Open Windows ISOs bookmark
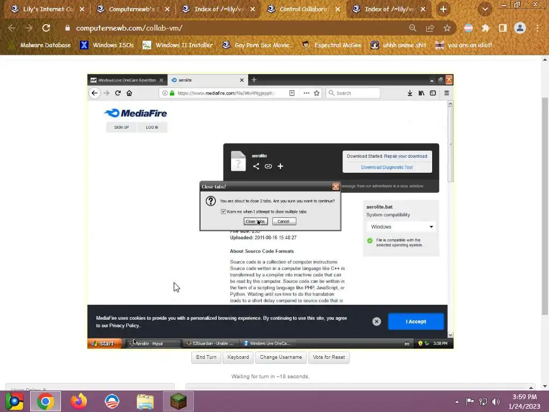Viewport: 549px width, 412px height. [x=107, y=45]
